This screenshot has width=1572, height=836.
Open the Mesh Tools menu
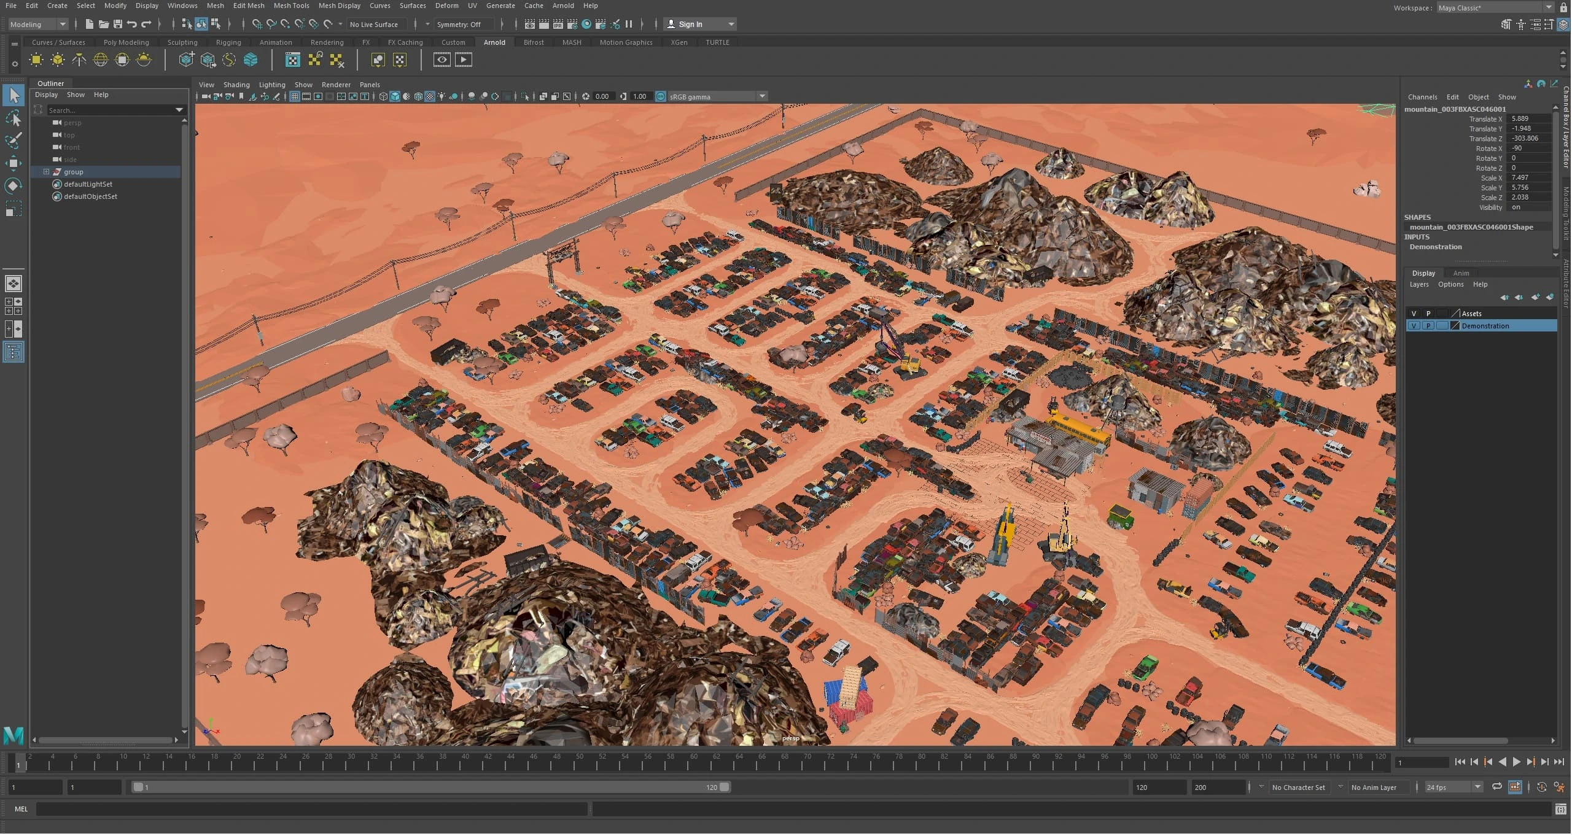pyautogui.click(x=291, y=6)
